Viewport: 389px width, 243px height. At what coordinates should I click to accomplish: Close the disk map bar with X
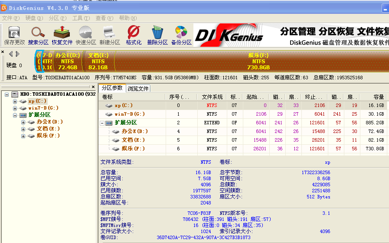(3, 52)
